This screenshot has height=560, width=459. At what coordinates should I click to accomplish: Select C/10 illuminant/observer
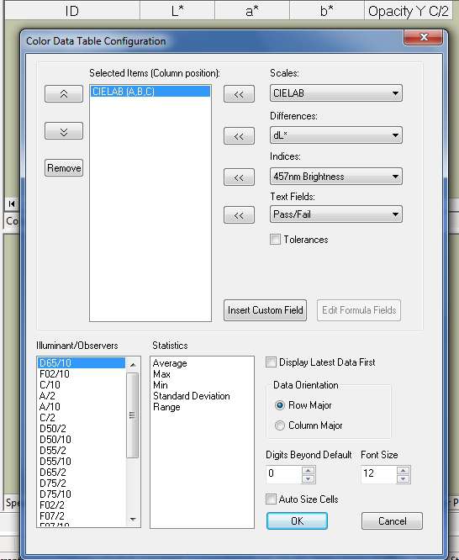tap(82, 385)
